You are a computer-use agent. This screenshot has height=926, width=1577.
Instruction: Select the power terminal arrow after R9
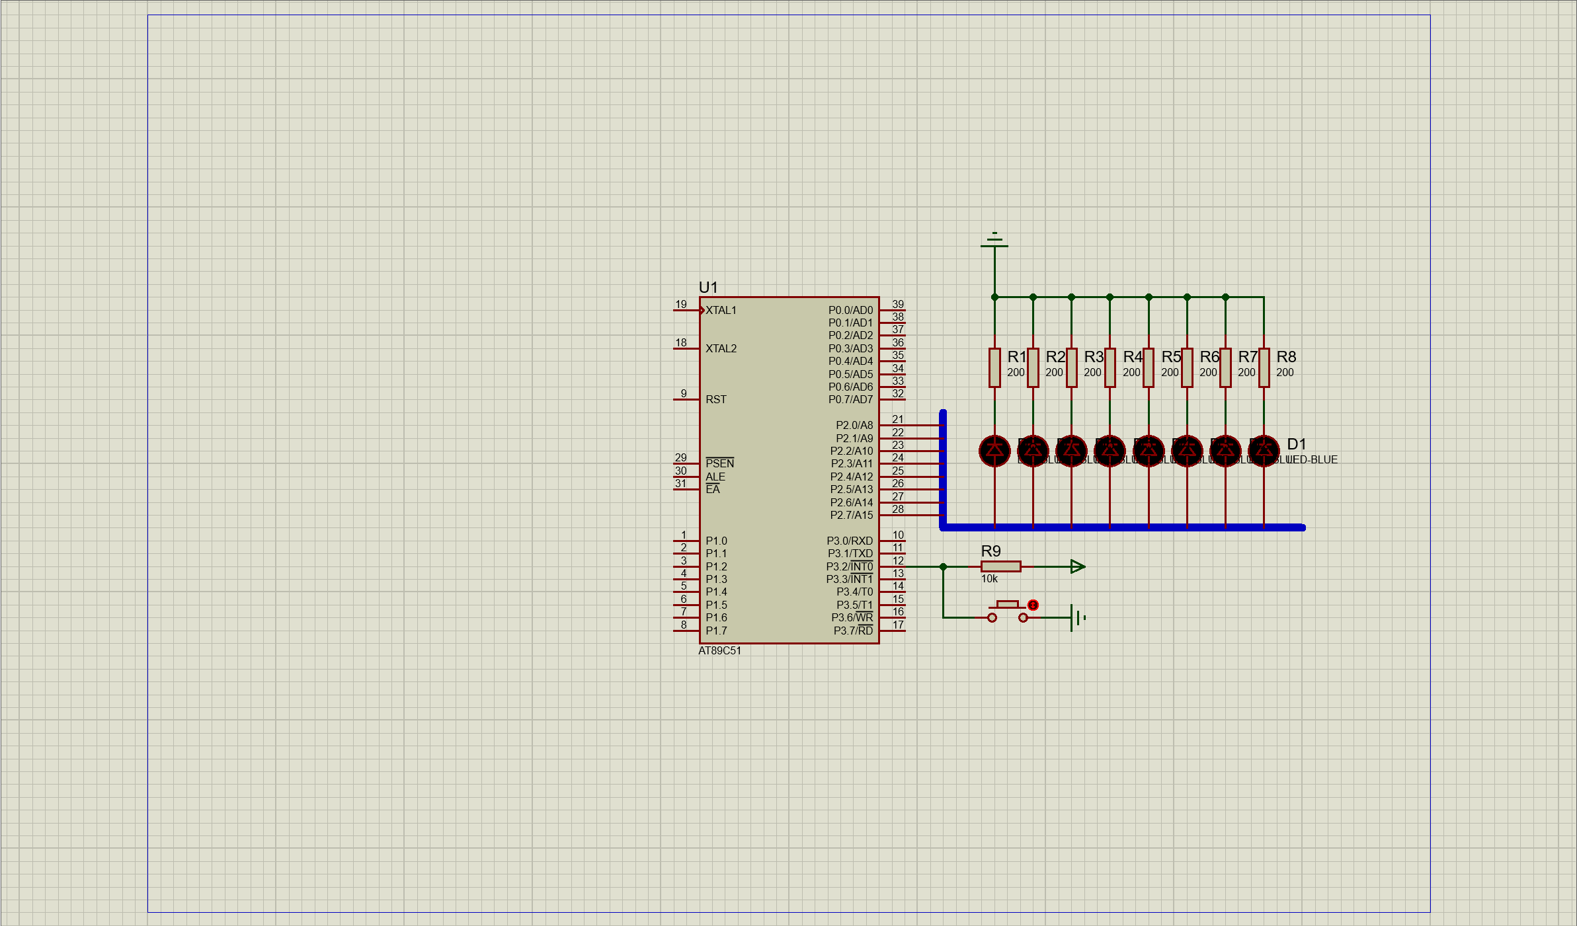1077,566
